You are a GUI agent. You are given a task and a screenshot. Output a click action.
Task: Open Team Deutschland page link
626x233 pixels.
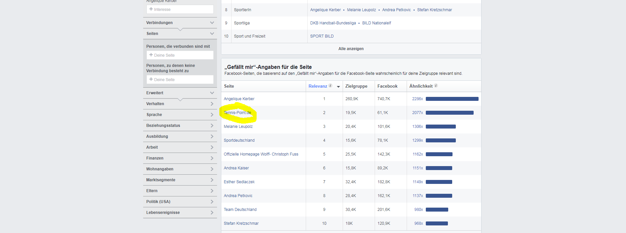coord(240,210)
